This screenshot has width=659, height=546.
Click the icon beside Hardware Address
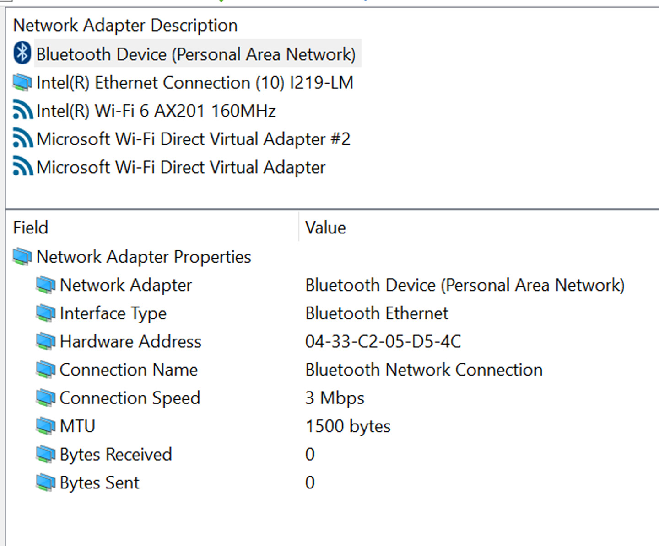pyautogui.click(x=45, y=341)
